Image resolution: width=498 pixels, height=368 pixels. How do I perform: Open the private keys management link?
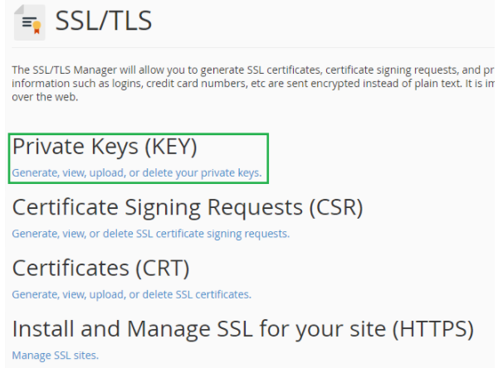(x=137, y=173)
